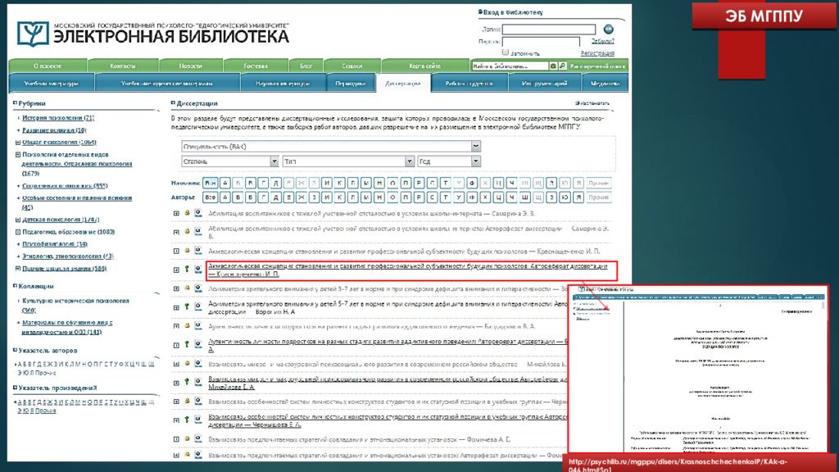
Task: Open document icon on Асимметрия Автореферат row
Action: click(x=198, y=307)
